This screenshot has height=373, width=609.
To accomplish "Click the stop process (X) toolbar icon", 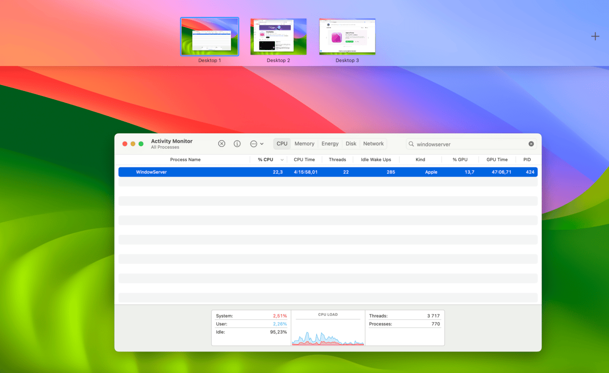I will tap(221, 144).
